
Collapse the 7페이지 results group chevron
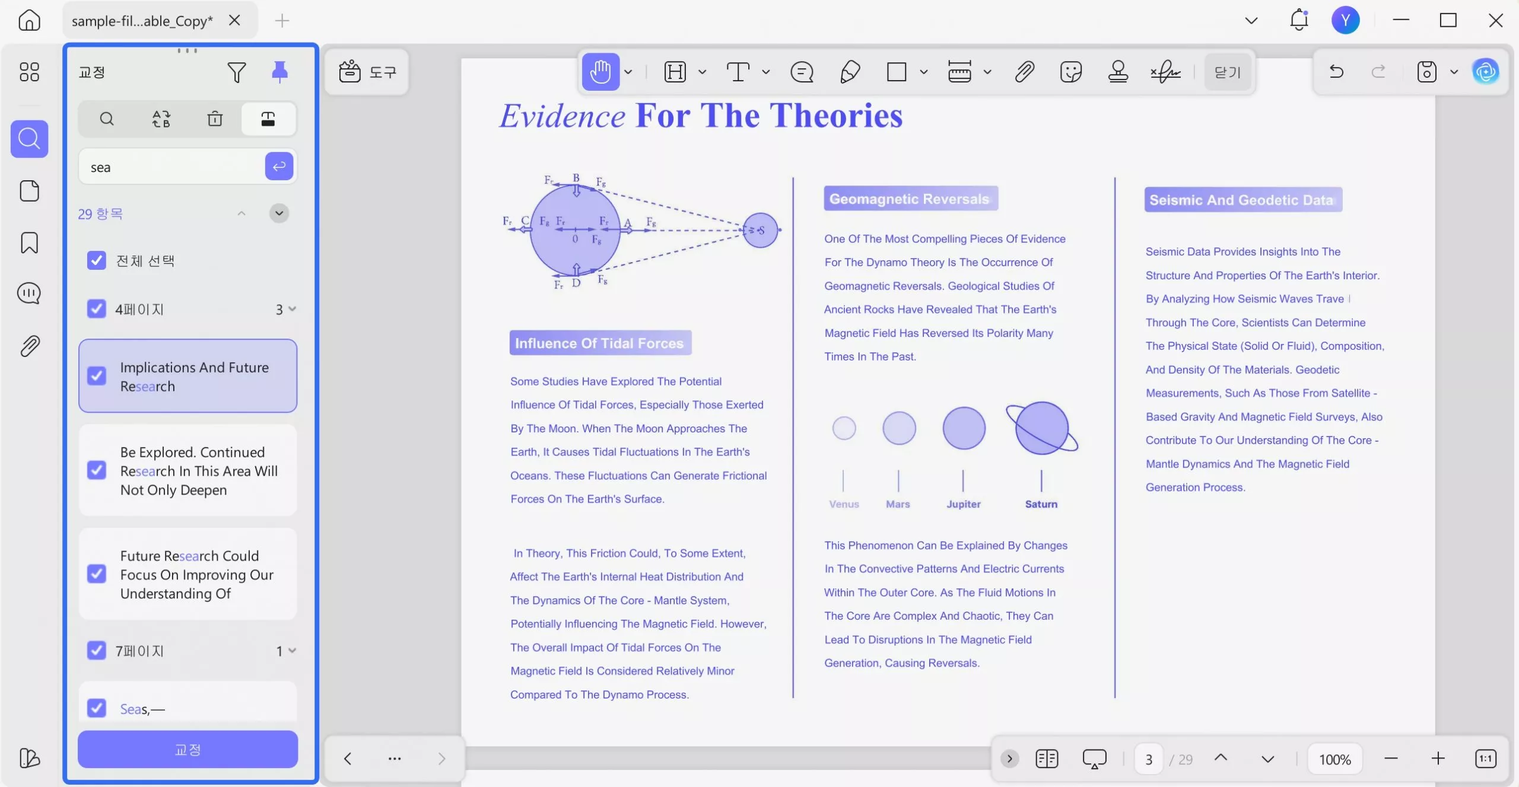pyautogui.click(x=292, y=651)
